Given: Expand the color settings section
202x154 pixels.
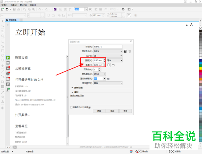Looking at the screenshot, I should point(72,88).
